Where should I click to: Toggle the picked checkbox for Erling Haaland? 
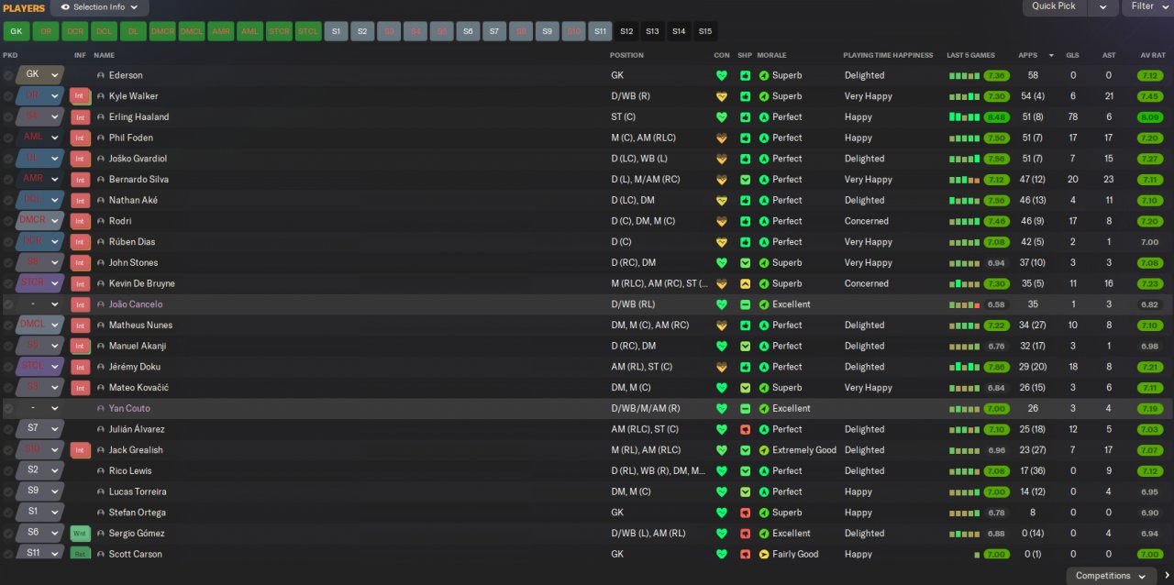tap(8, 117)
